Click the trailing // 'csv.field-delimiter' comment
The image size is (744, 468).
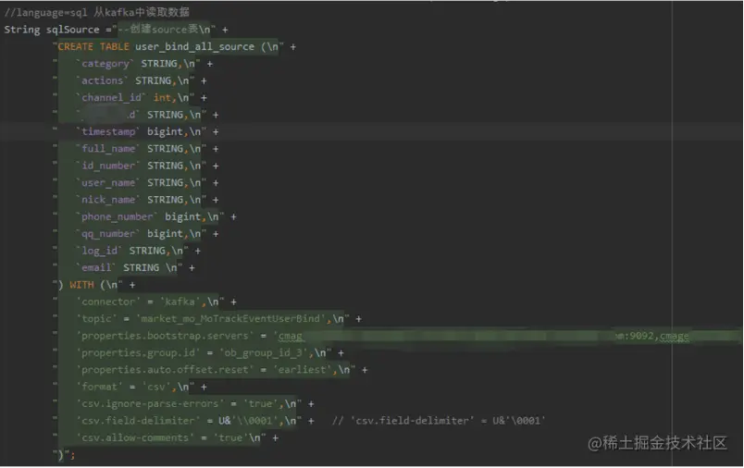(439, 421)
